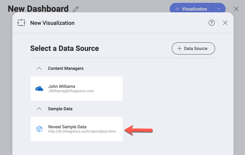Click the plus icon inside Data Source button

(x=180, y=48)
